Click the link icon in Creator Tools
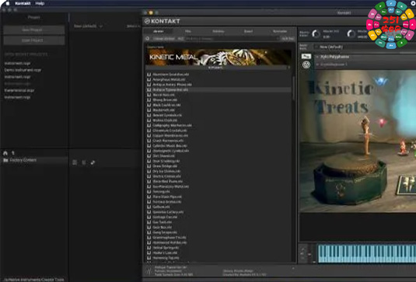416x282 pixels. click(x=93, y=162)
